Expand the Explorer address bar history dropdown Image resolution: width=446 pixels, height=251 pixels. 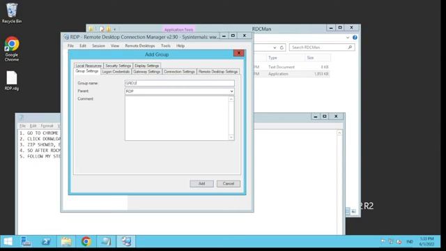click(275, 47)
